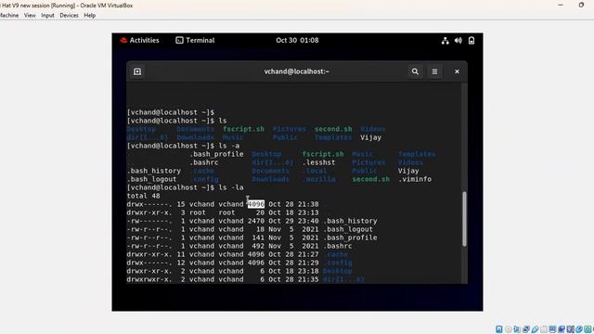The height and width of the screenshot is (334, 594).
Task: Click '.mozilla' in the ls -a output
Action: tap(318, 179)
